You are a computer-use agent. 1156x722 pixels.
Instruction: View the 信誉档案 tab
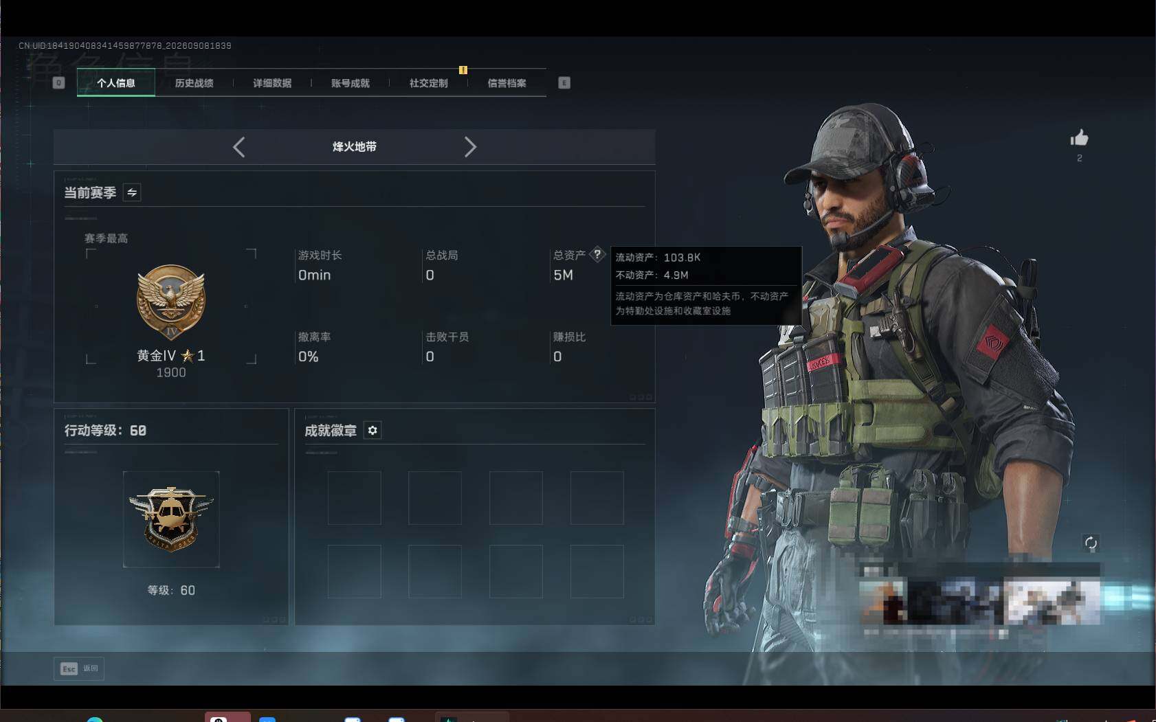coord(507,83)
